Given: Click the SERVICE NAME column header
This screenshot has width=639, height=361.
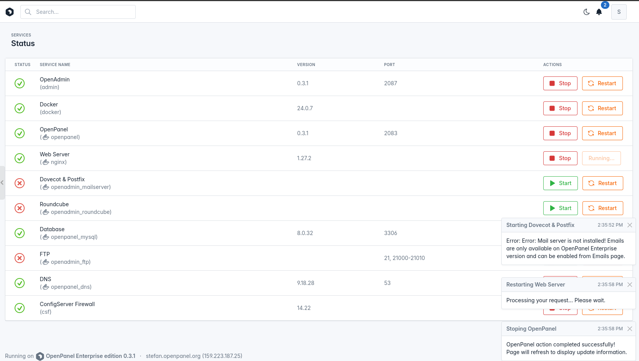Looking at the screenshot, I should coord(55,65).
